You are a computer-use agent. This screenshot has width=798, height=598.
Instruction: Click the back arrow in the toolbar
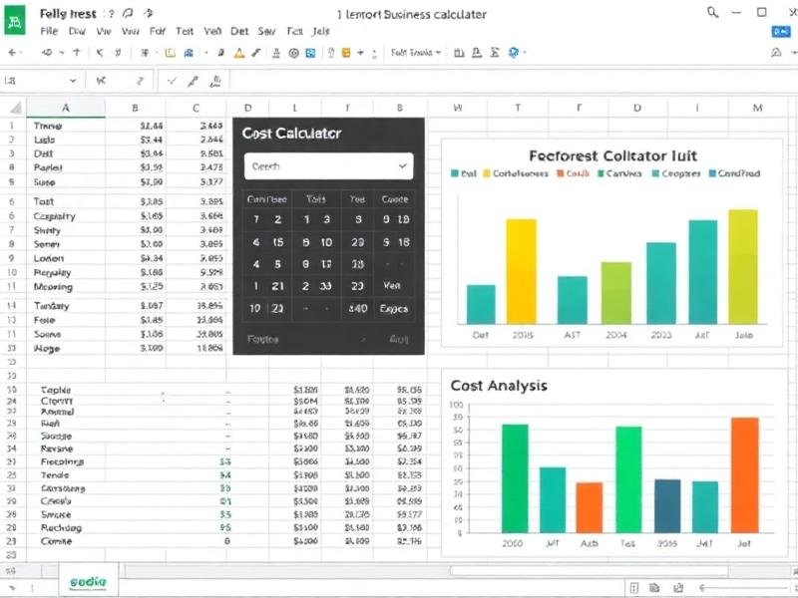12,53
